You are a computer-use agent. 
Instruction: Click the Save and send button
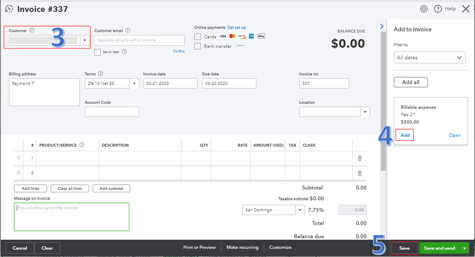click(439, 248)
